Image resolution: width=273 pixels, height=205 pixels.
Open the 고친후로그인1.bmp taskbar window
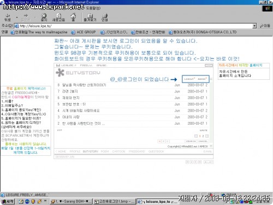[114, 201]
